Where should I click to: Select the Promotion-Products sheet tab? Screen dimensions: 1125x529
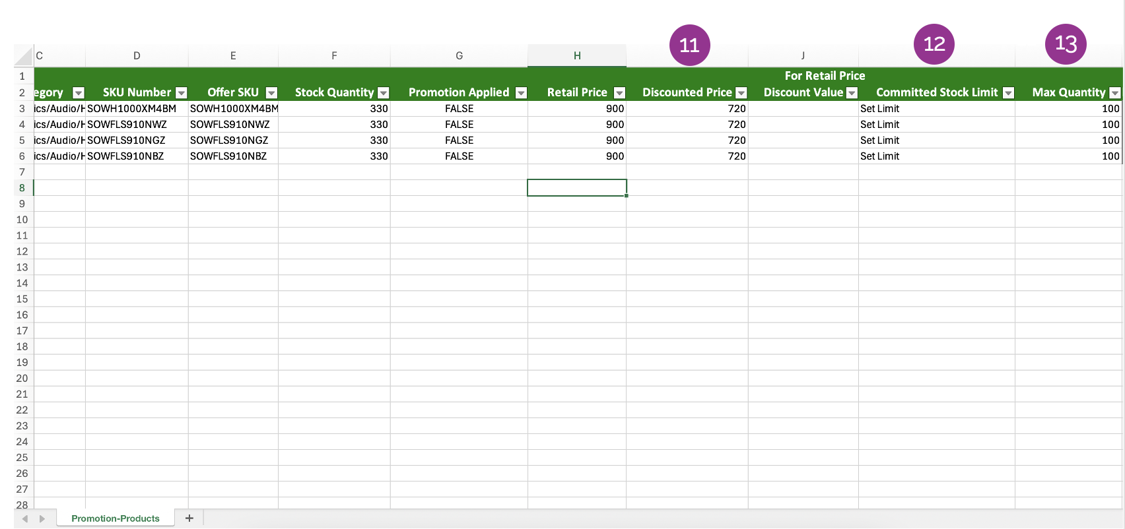coord(116,518)
